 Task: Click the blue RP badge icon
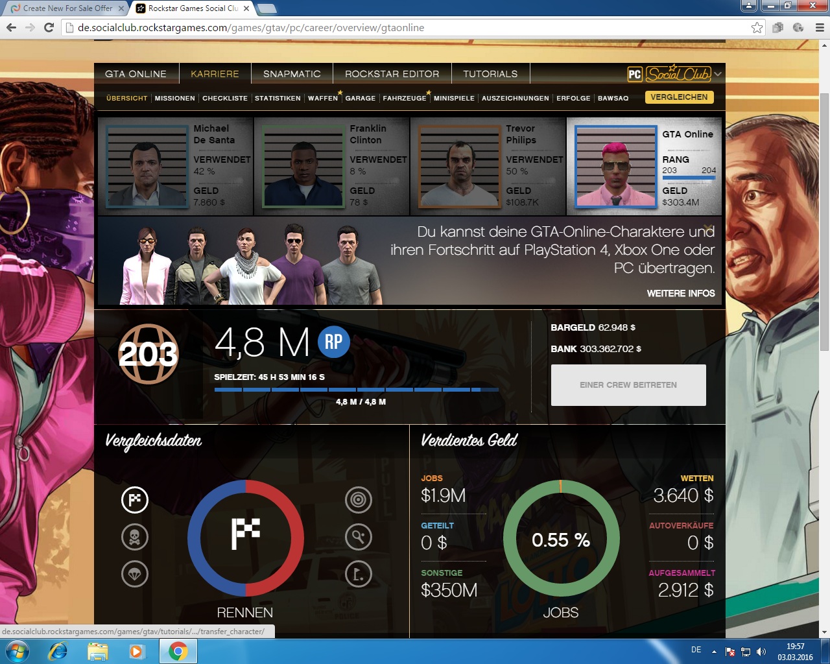click(x=334, y=342)
